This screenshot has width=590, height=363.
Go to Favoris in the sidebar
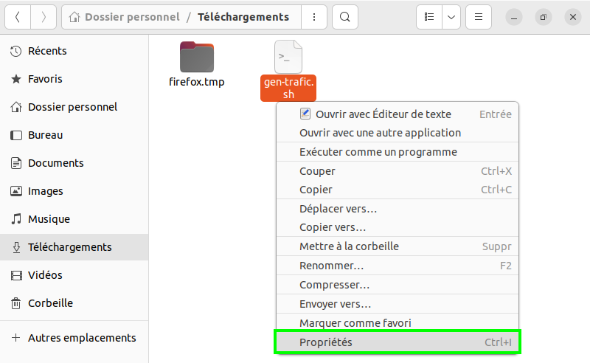click(45, 79)
